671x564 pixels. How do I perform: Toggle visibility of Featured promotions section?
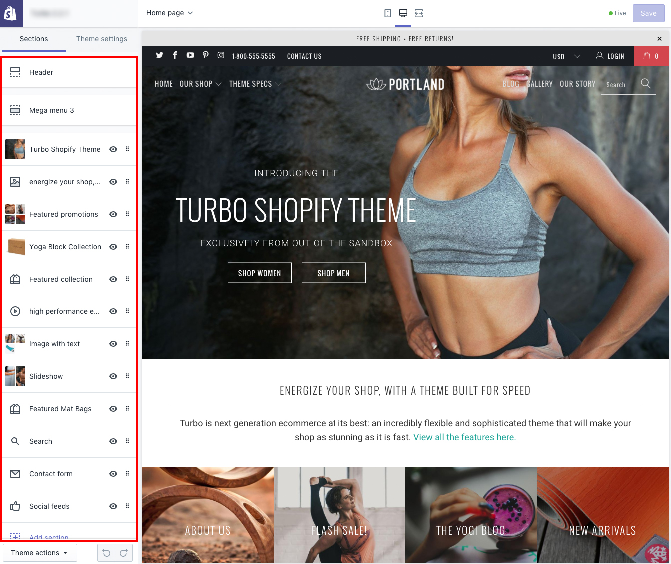point(113,214)
